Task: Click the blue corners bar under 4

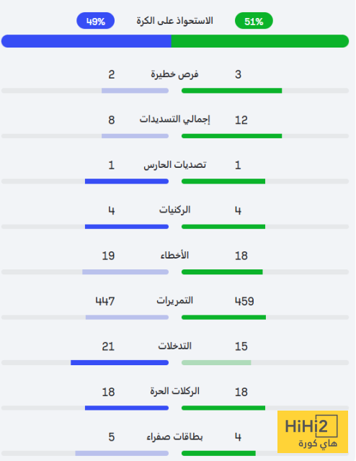Action: (127, 227)
